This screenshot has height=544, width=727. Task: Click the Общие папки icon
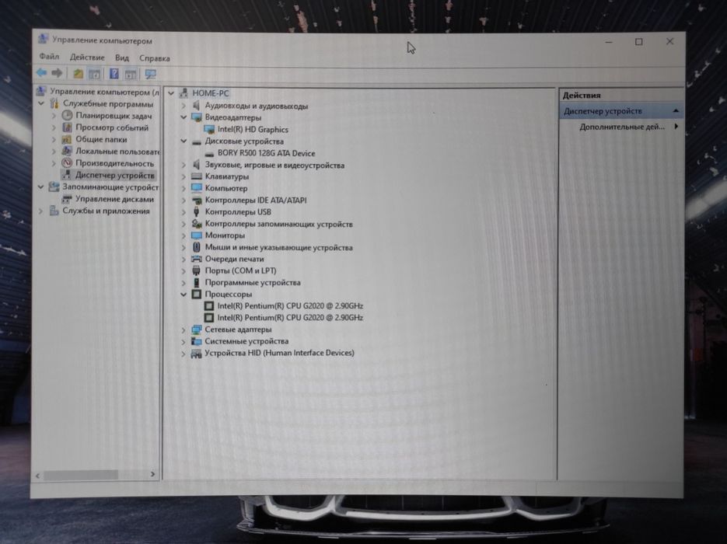coord(67,139)
